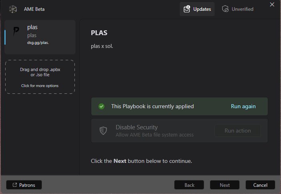Image resolution: width=281 pixels, height=194 pixels.
Task: Select the plas playbook in sidebar
Action: pyautogui.click(x=40, y=37)
